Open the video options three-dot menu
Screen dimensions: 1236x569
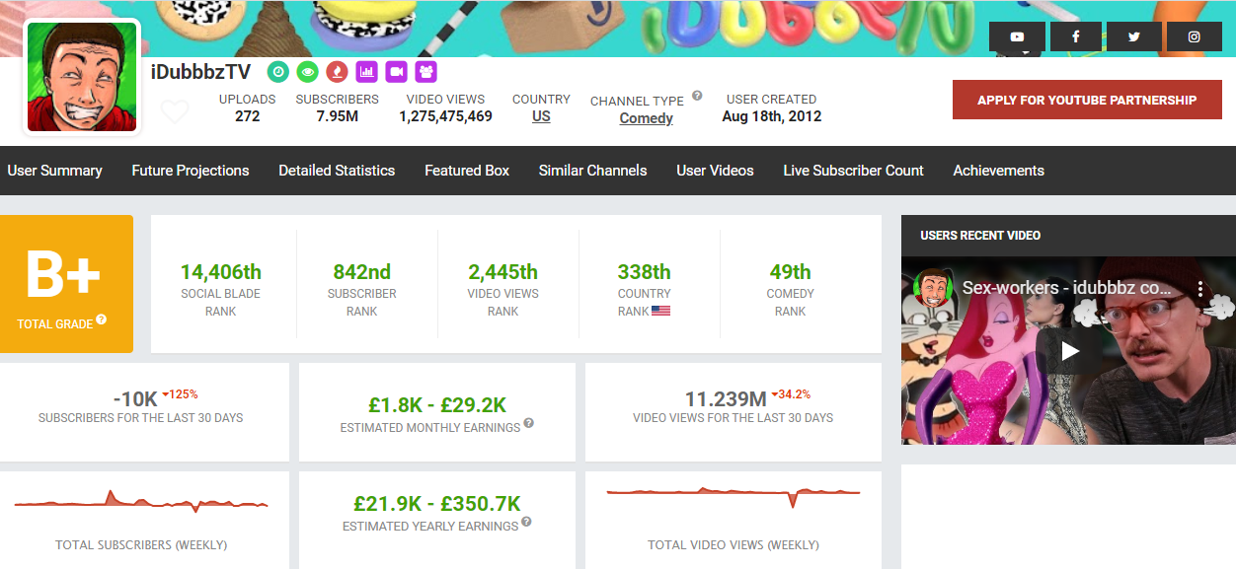pyautogui.click(x=1200, y=290)
